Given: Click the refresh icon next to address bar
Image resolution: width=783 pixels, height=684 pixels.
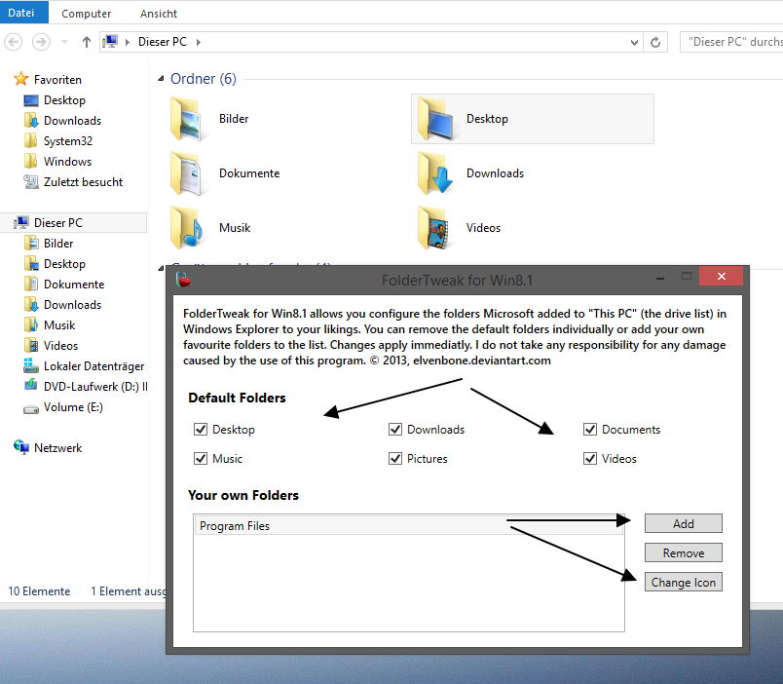Looking at the screenshot, I should point(656,42).
